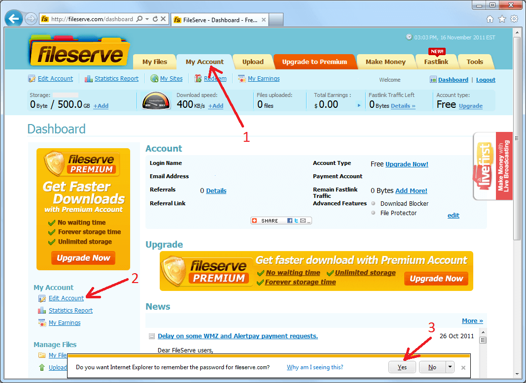Click the Redeem gift icon
Screen dimensions: 526x383
pyautogui.click(x=198, y=79)
